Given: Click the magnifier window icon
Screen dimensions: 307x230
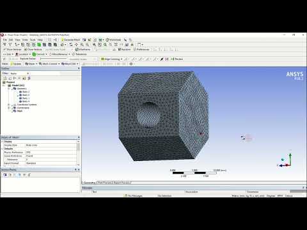Looking at the screenshot, I should (100, 45).
